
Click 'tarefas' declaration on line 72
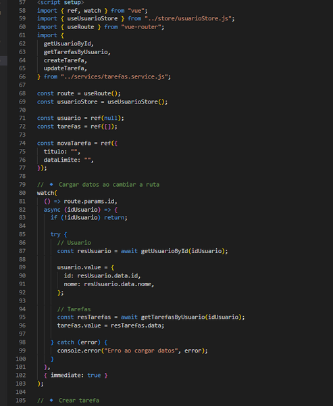click(x=69, y=127)
